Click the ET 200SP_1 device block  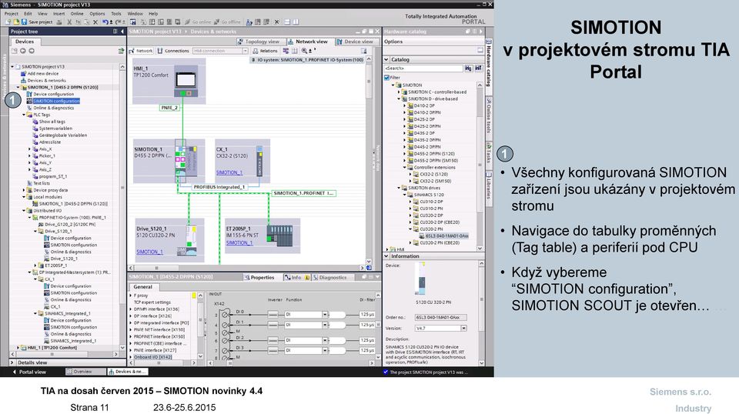262,236
